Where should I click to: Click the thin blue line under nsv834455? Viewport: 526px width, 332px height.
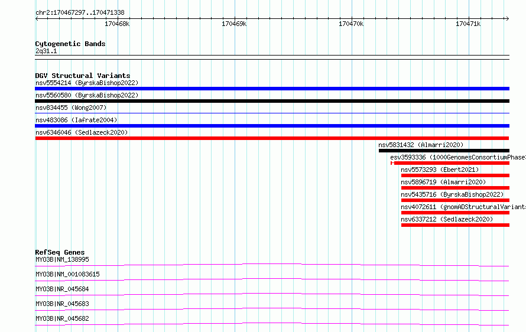[272, 113]
